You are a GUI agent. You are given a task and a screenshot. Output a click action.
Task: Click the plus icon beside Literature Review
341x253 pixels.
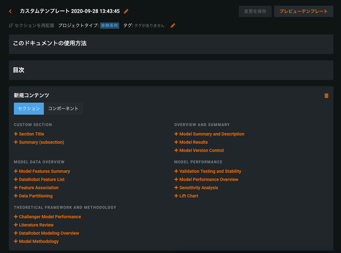16,225
